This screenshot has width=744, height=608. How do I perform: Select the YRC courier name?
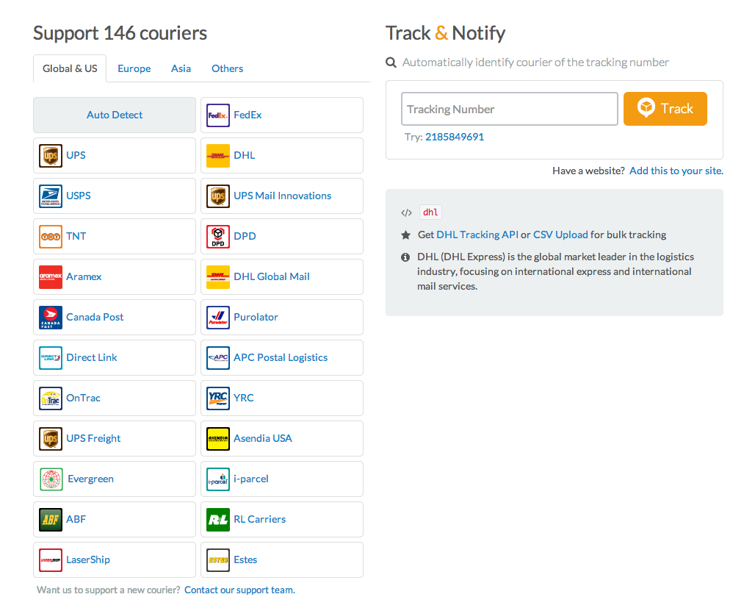click(x=243, y=398)
